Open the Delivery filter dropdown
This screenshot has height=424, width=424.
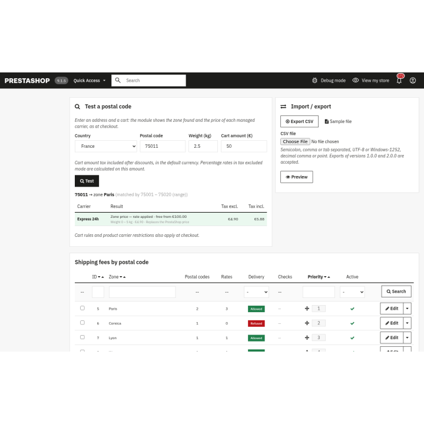[x=256, y=292]
